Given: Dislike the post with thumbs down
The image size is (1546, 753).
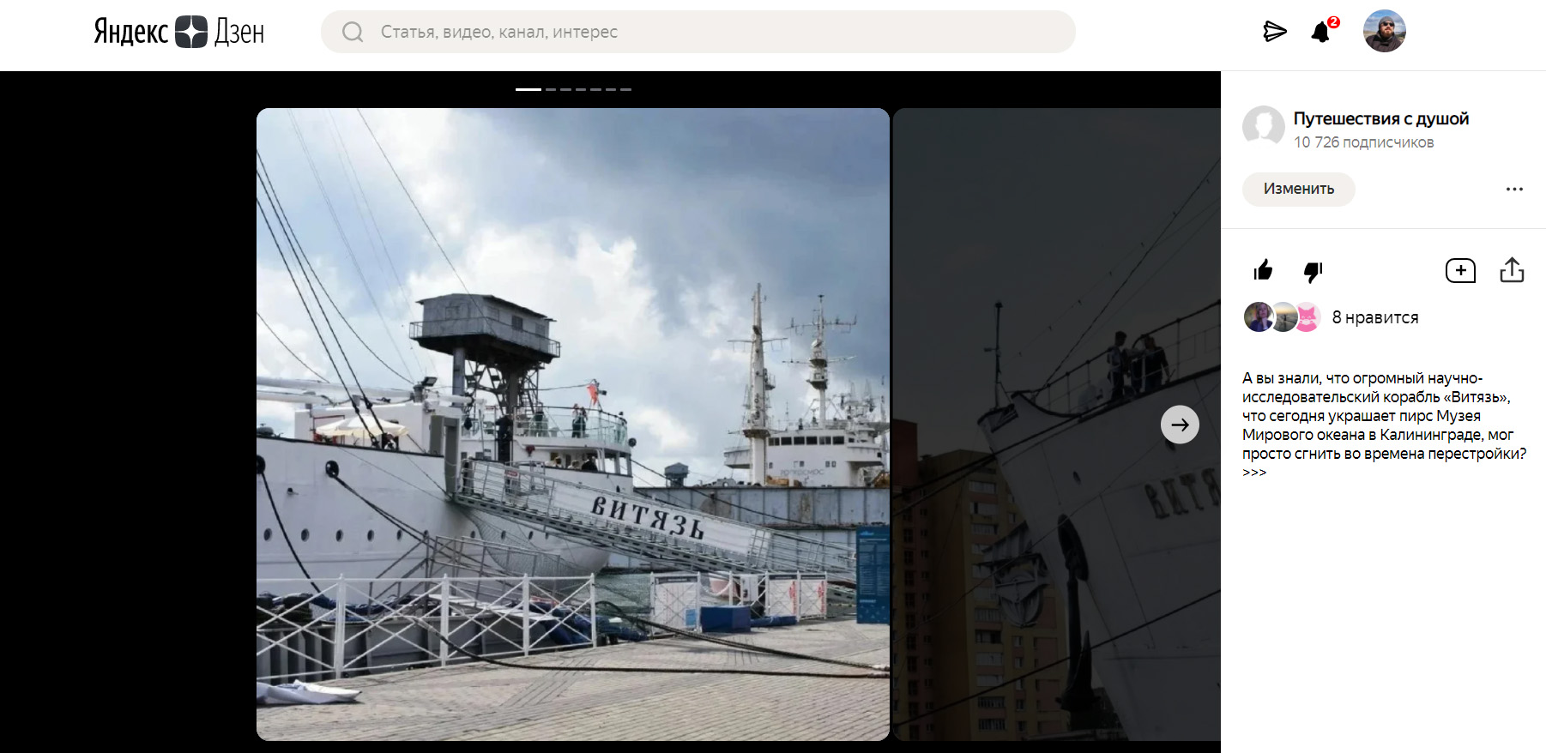Looking at the screenshot, I should pos(1313,272).
